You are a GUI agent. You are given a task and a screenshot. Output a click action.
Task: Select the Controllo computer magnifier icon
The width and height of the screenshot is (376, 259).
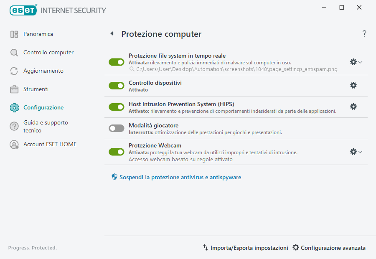point(14,52)
